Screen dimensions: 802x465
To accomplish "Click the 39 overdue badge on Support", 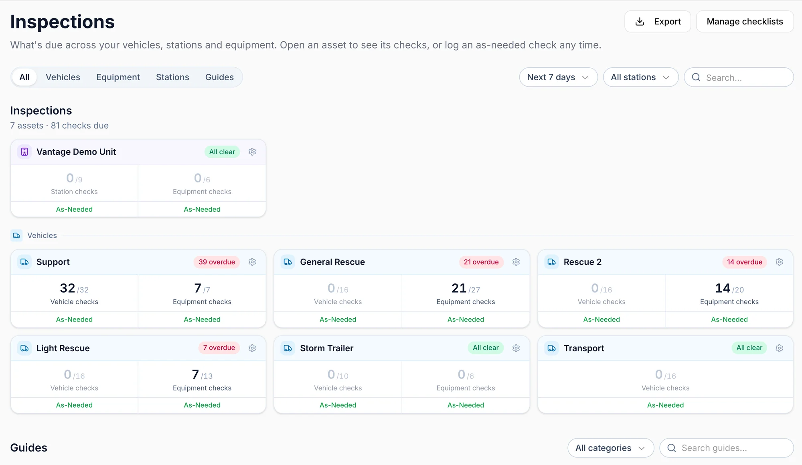I will (x=217, y=262).
